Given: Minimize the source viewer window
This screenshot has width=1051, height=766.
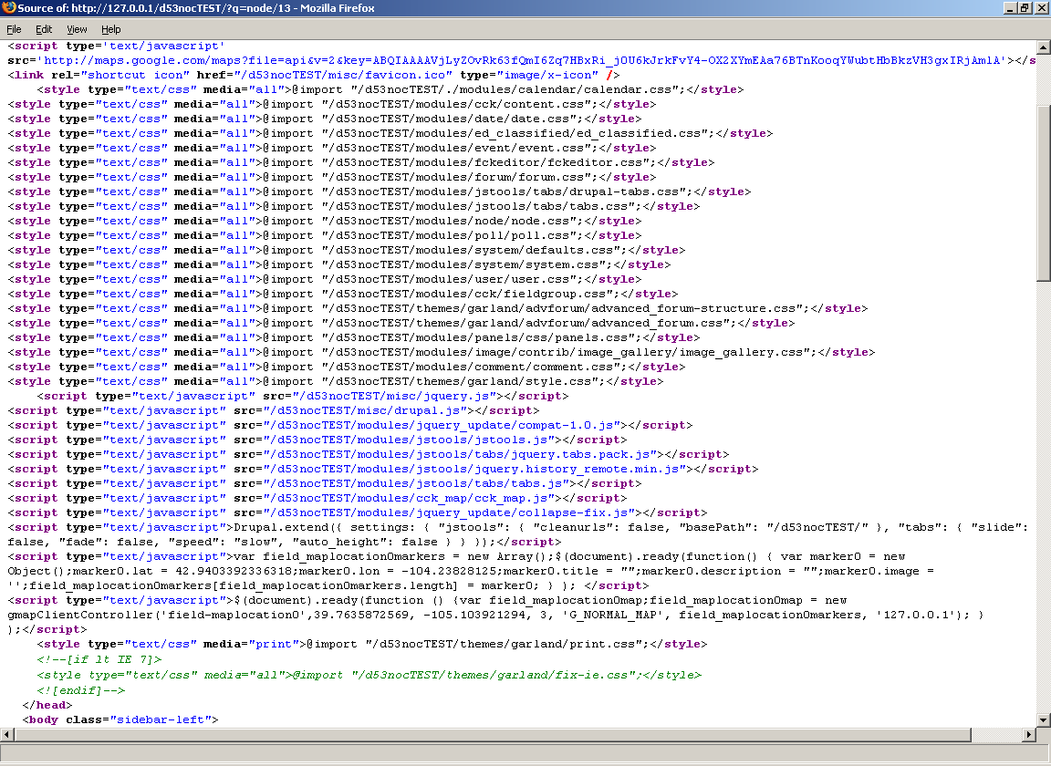Looking at the screenshot, I should 1010,8.
